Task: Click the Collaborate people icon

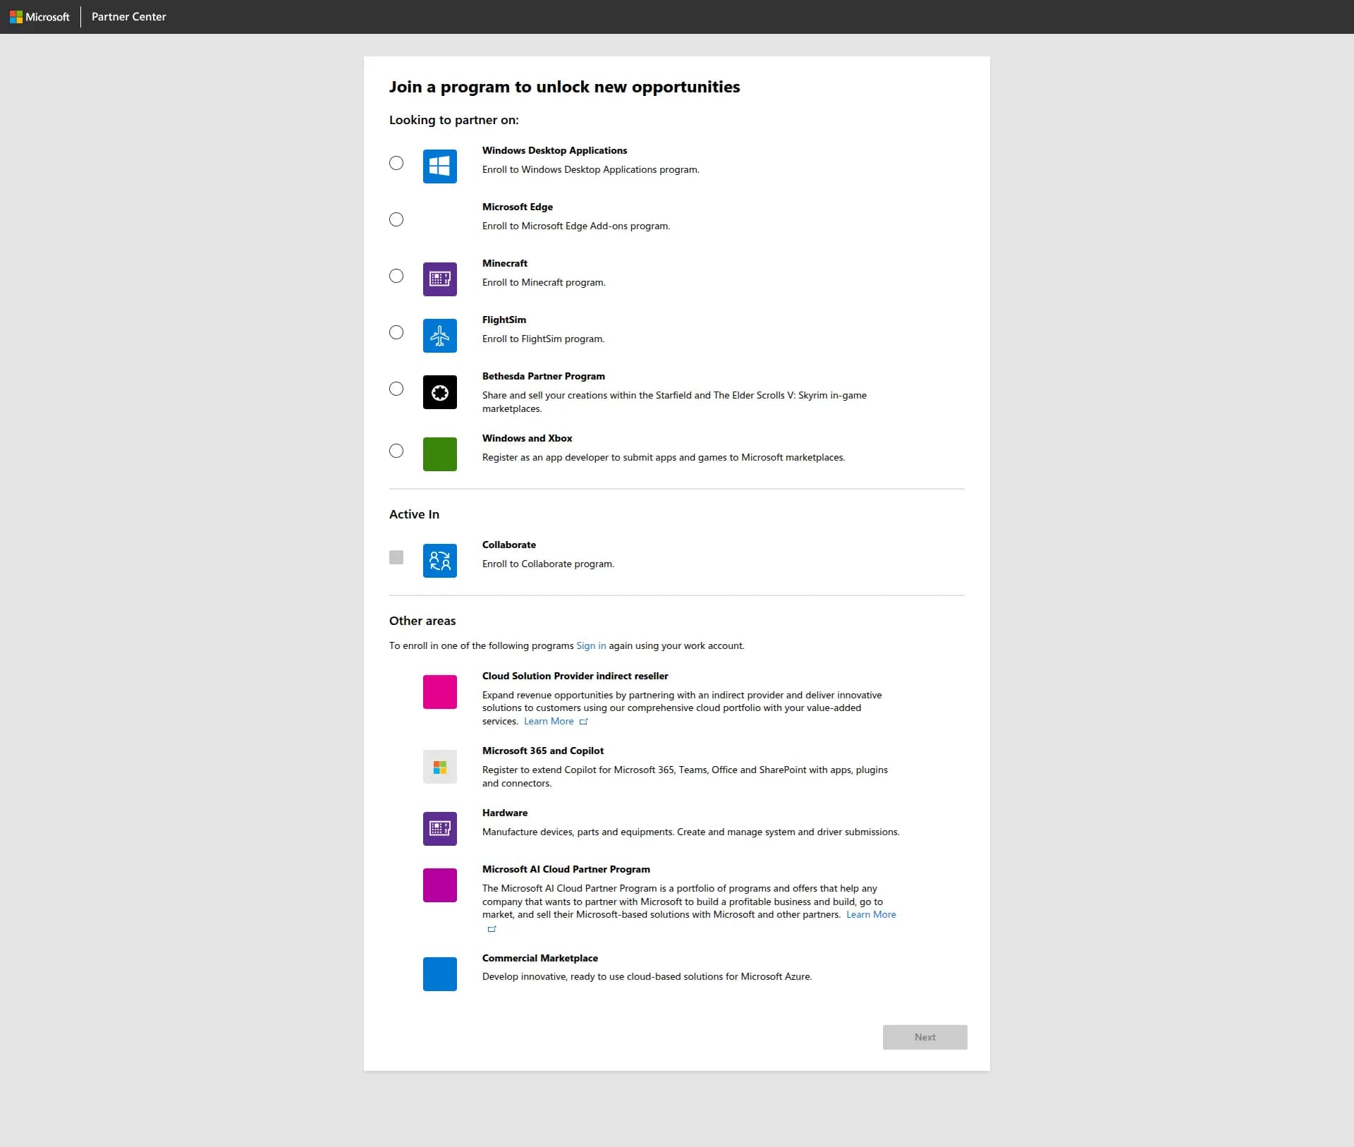Action: (440, 561)
